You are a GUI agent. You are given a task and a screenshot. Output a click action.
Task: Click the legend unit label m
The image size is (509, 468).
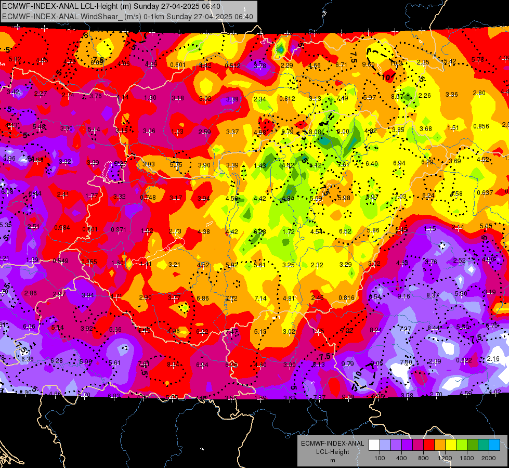332,461
